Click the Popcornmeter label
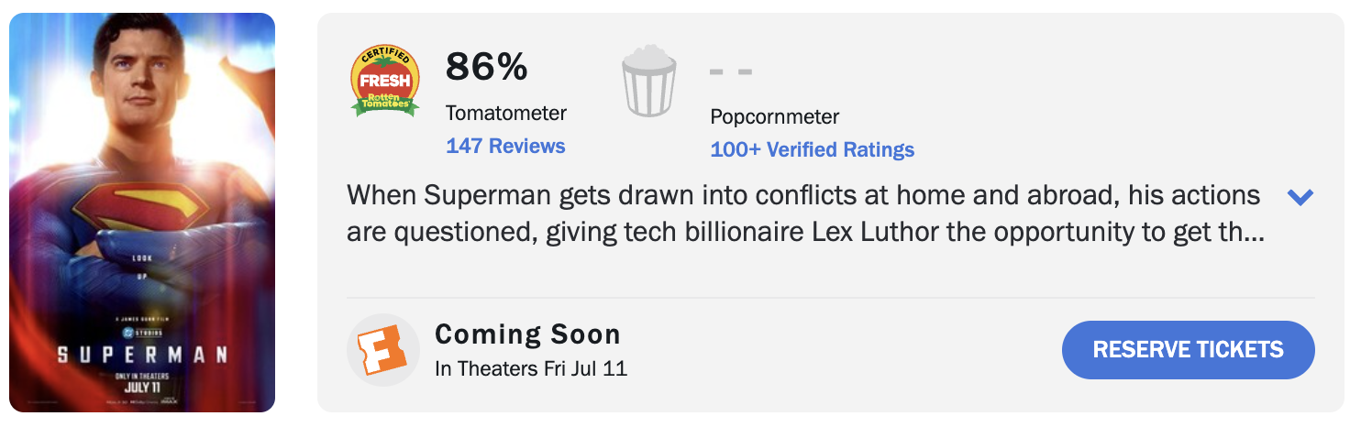Image resolution: width=1361 pixels, height=427 pixels. point(775,117)
